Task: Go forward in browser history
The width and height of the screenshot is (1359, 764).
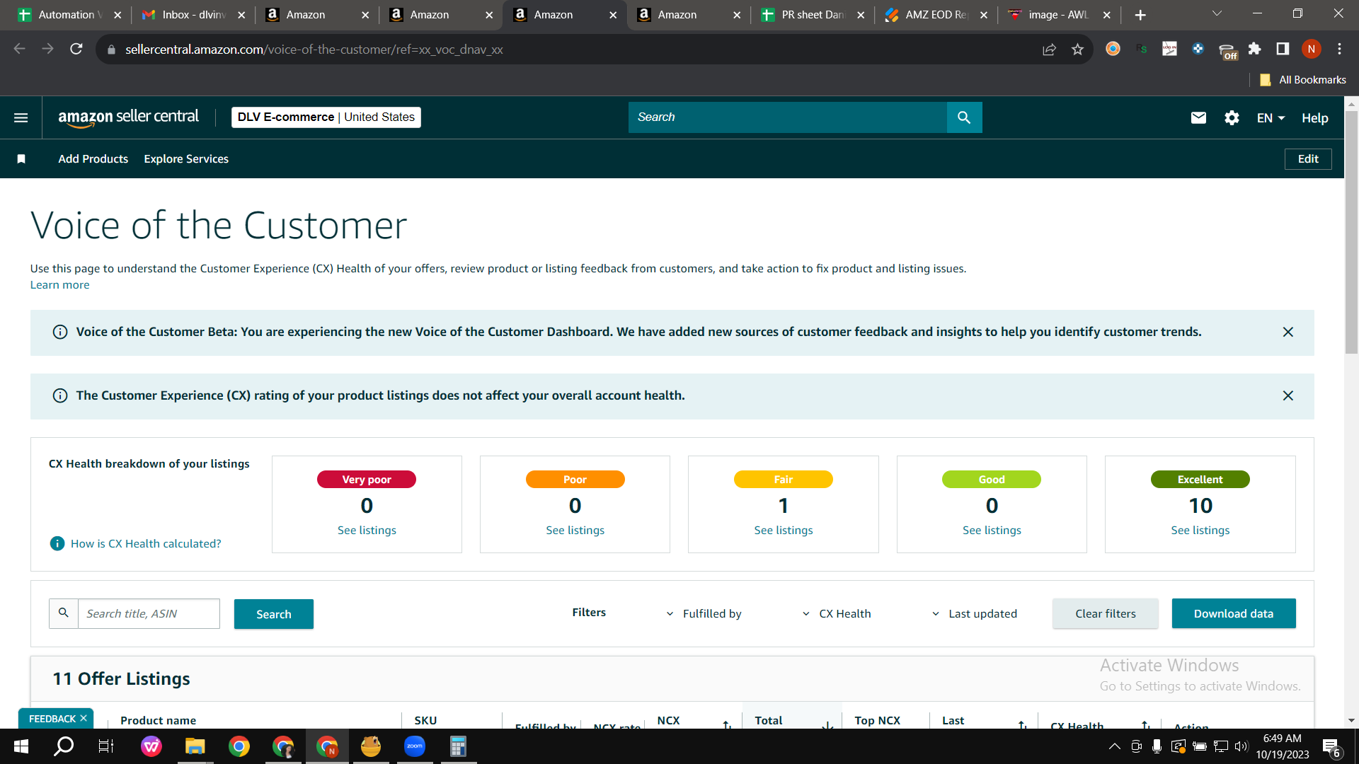Action: tap(47, 49)
